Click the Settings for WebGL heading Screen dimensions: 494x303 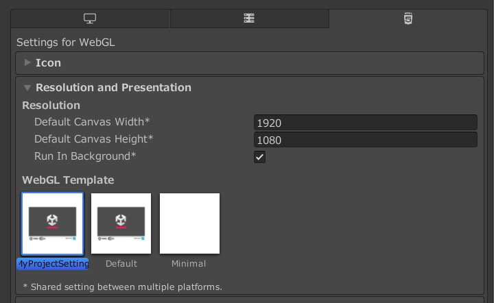66,43
